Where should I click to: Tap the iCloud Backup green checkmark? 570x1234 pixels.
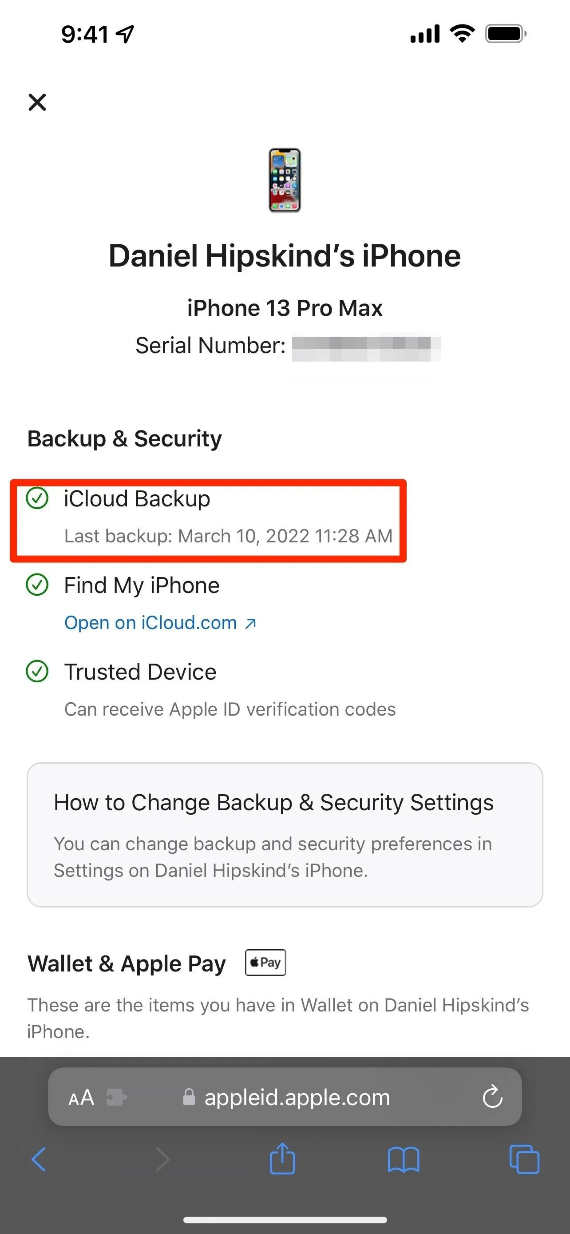[37, 498]
